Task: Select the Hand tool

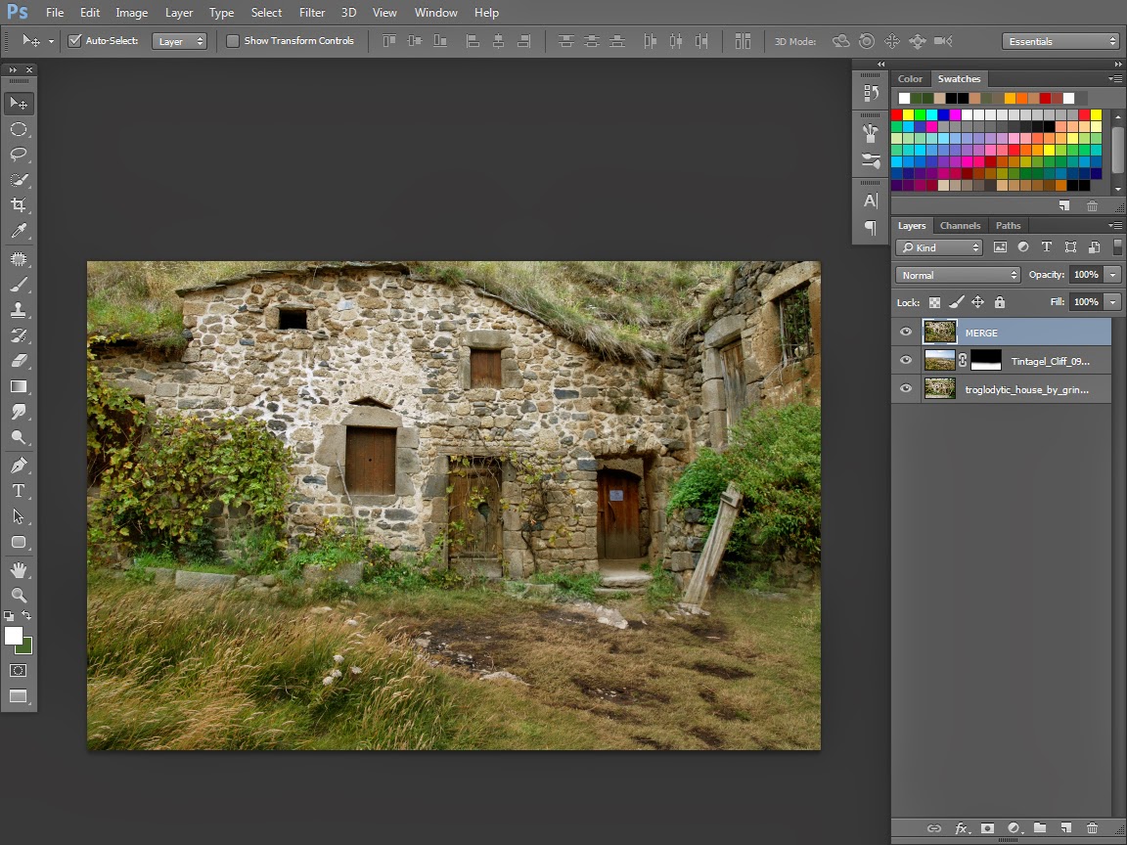Action: point(19,570)
